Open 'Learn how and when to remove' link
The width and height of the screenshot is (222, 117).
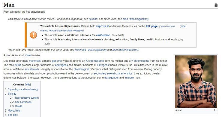[x=108, y=28]
